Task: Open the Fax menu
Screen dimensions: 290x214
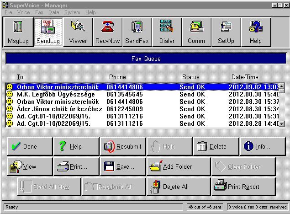Action: (x=39, y=12)
